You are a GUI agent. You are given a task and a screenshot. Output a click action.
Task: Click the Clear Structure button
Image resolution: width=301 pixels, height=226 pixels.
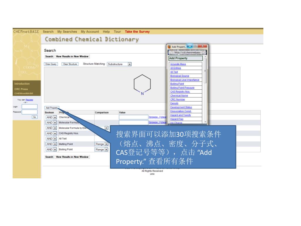pyautogui.click(x=70, y=64)
